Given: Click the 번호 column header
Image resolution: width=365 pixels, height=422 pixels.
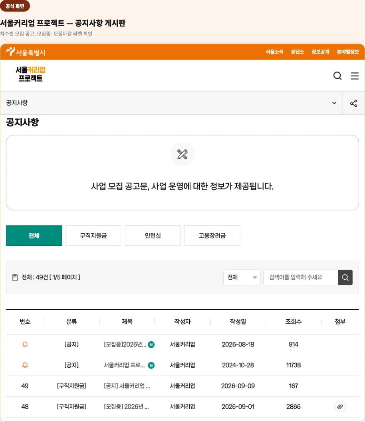Looking at the screenshot, I should (x=25, y=321).
